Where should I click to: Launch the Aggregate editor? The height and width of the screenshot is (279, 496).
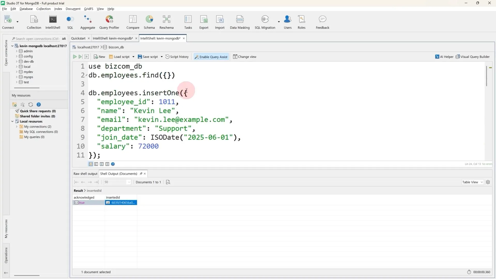[88, 22]
